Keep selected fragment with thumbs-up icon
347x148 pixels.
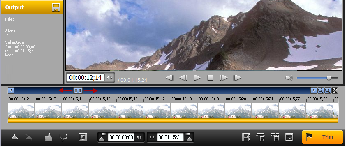pos(49,137)
